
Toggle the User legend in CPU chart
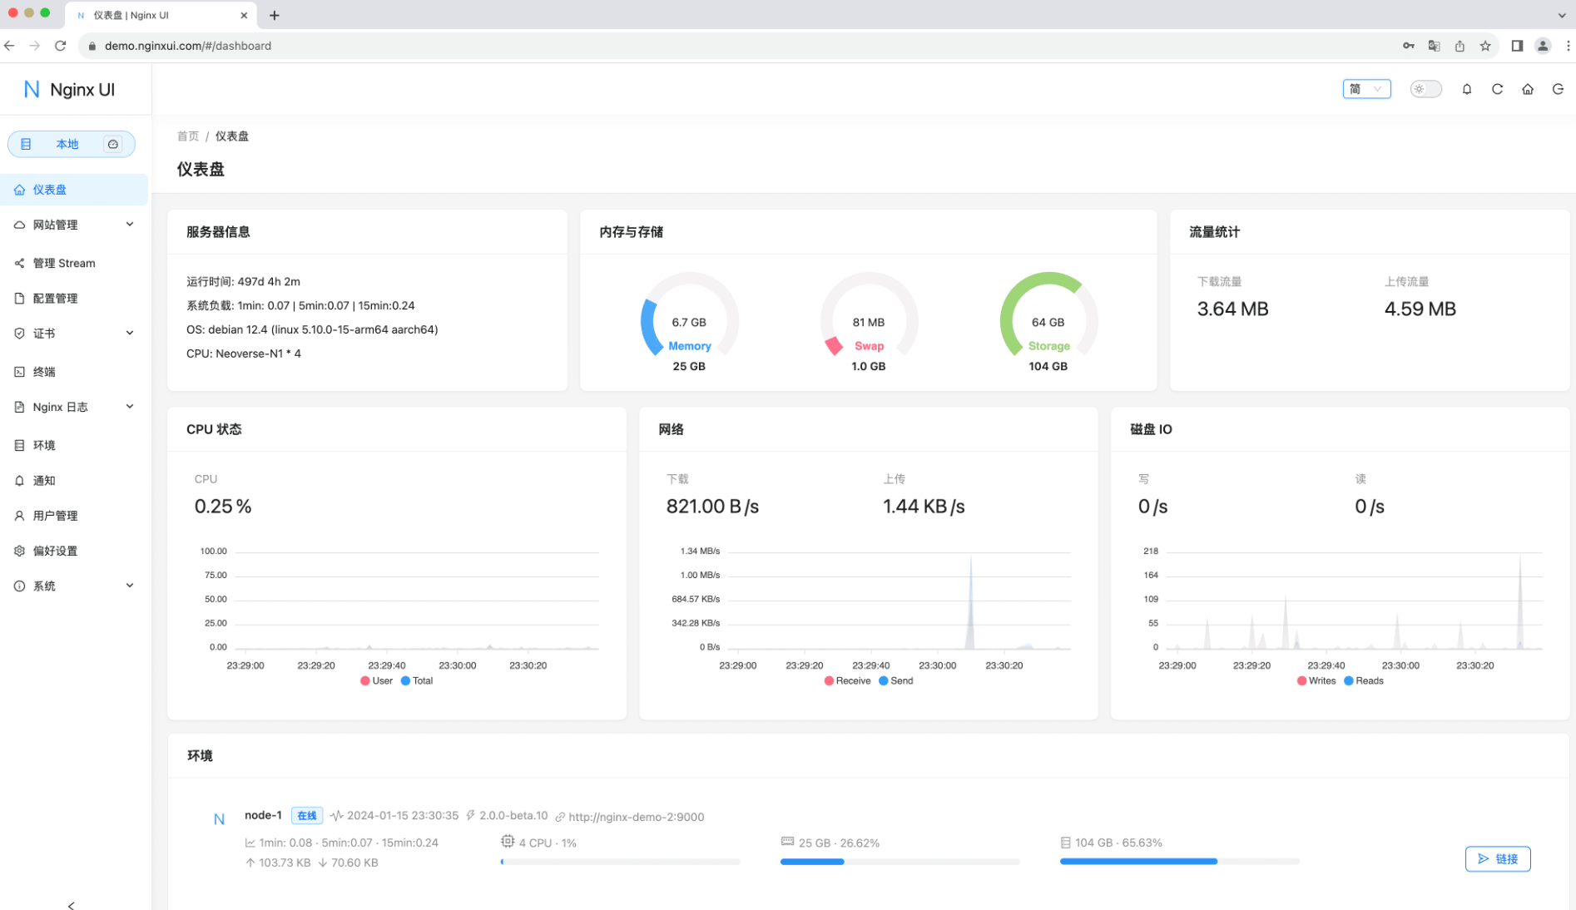[376, 680]
